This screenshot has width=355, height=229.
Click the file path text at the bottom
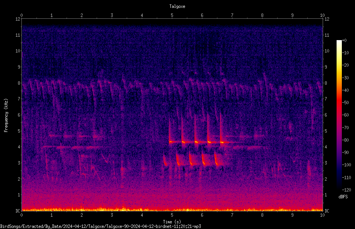(x=100, y=226)
